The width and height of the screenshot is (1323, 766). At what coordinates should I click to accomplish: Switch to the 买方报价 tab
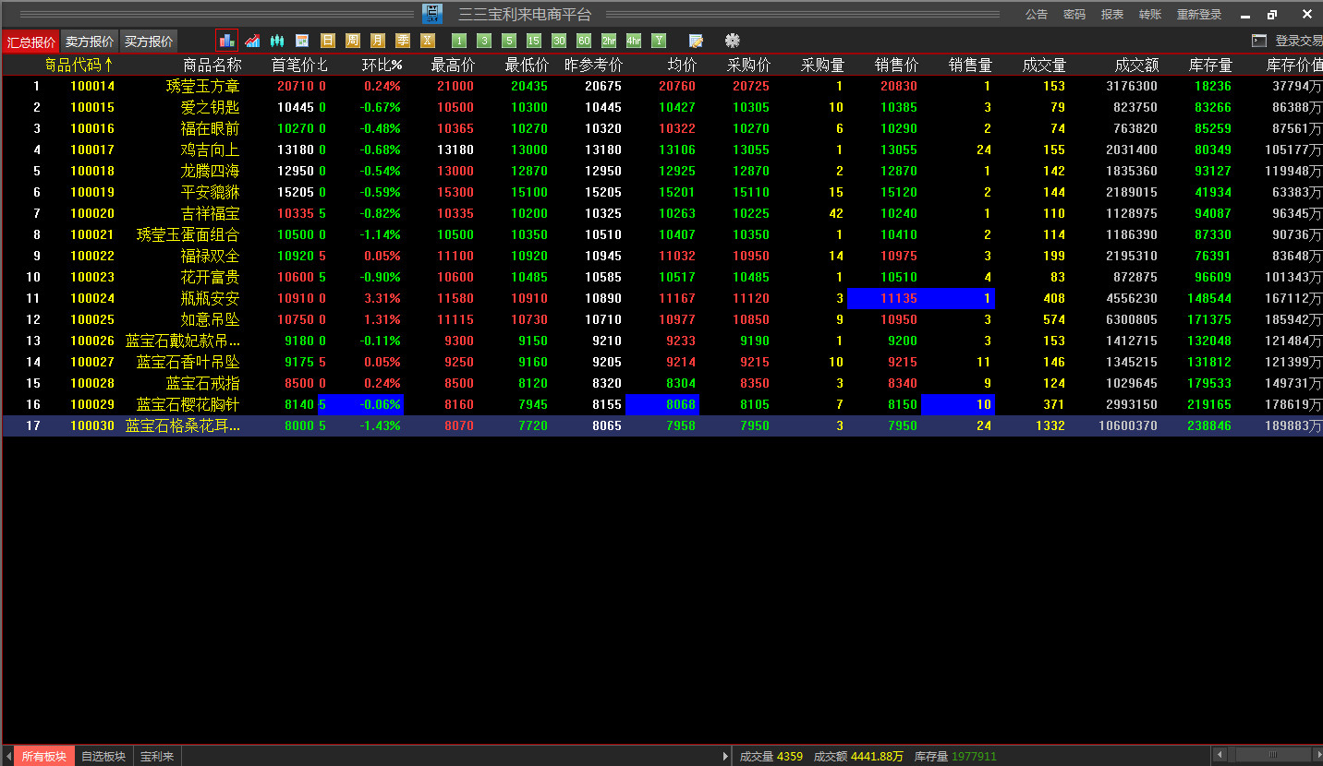149,42
